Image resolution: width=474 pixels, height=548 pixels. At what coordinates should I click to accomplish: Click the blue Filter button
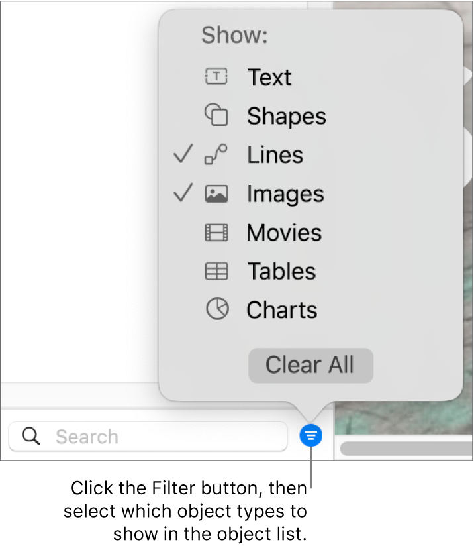(311, 435)
